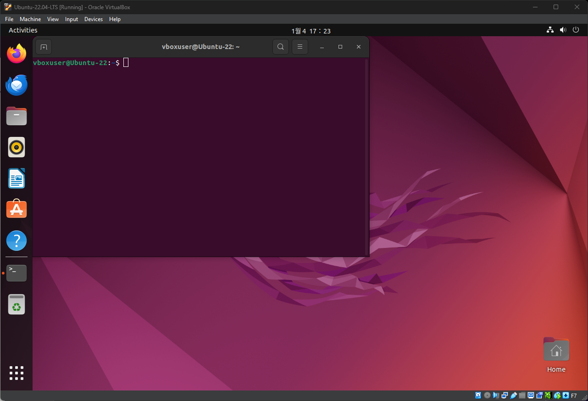Open the clock and calendar panel
The image size is (588, 401).
[x=311, y=31]
